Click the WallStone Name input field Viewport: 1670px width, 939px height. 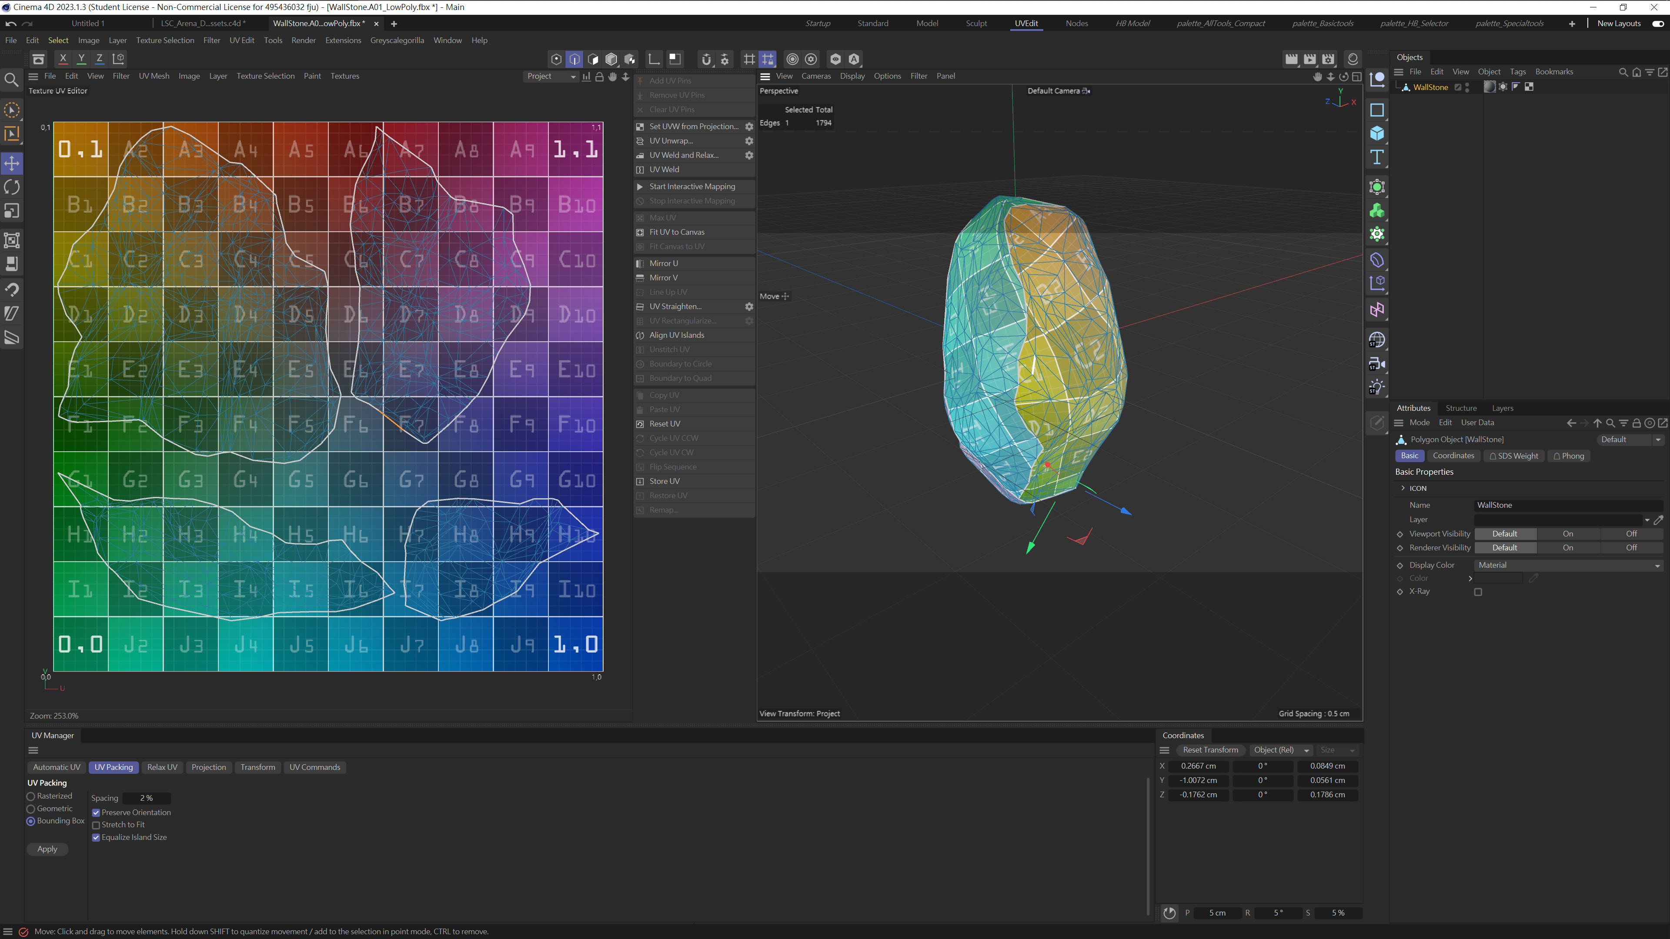[1568, 505]
